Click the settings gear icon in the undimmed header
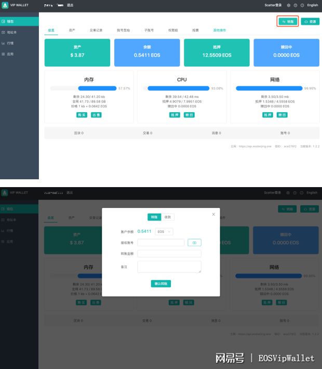This screenshot has width=322, height=369. point(289,5)
